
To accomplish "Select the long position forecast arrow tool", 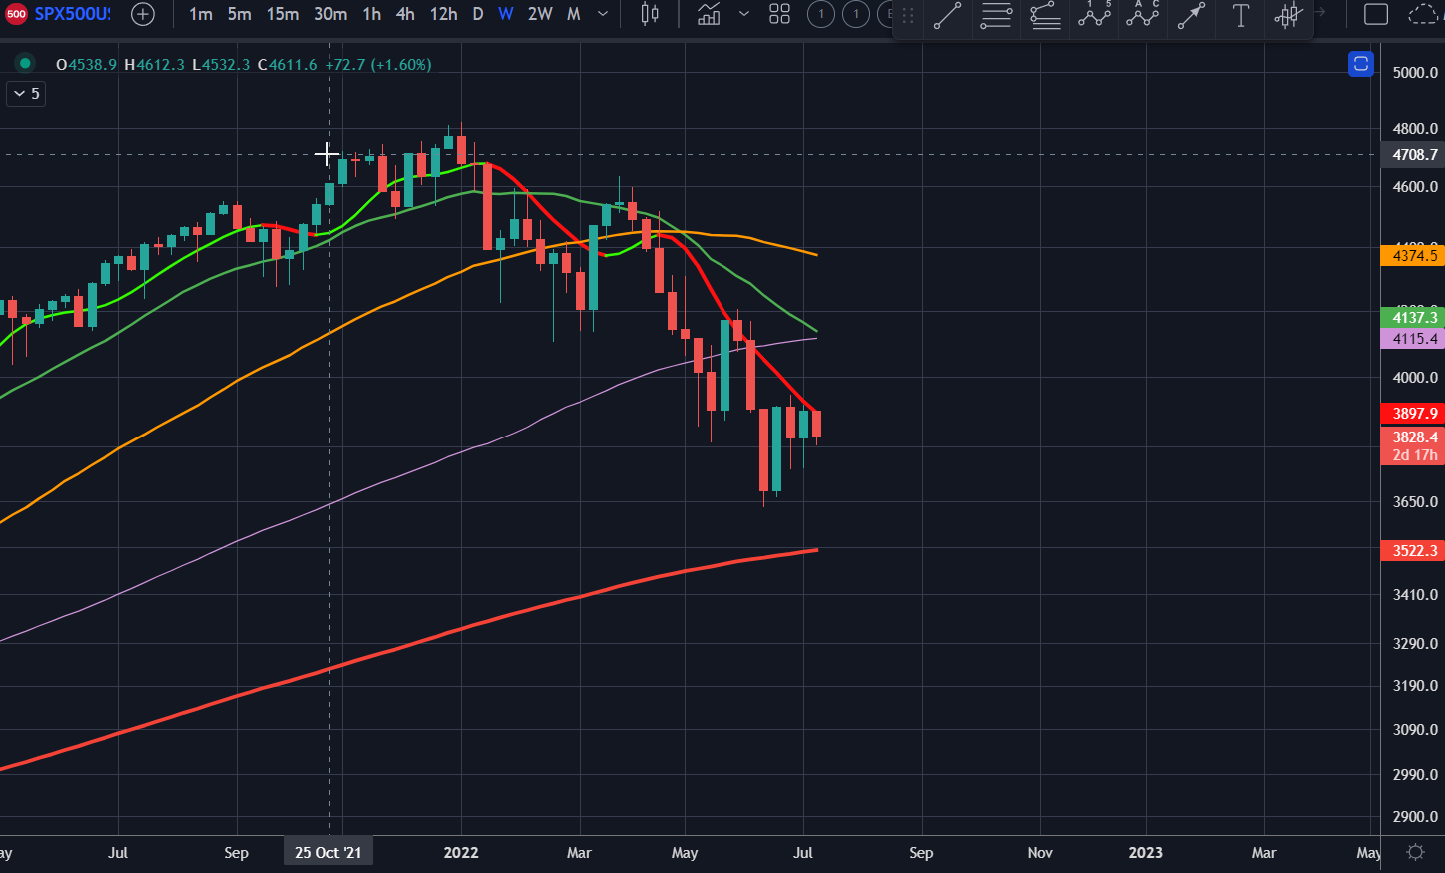I will point(1191,16).
